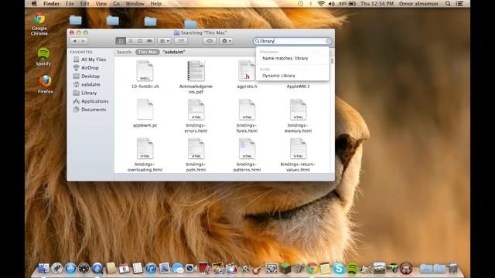Screen dimensions: 495x278
Task: Open the Apple menu
Action: pos(34,4)
